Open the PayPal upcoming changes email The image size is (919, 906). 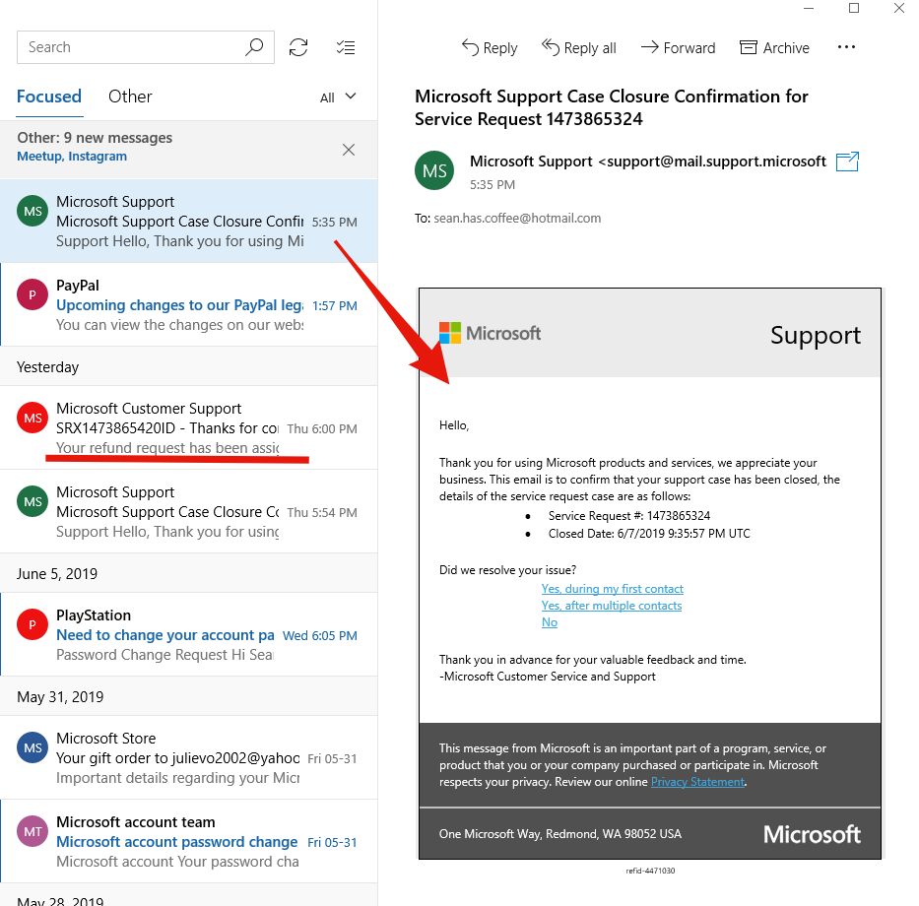click(x=189, y=304)
